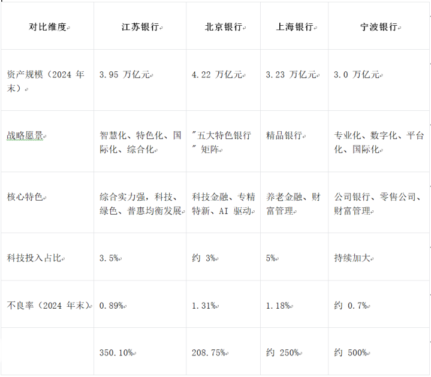Select the 持续加大 cell
The width and height of the screenshot is (431, 377).
tap(353, 258)
